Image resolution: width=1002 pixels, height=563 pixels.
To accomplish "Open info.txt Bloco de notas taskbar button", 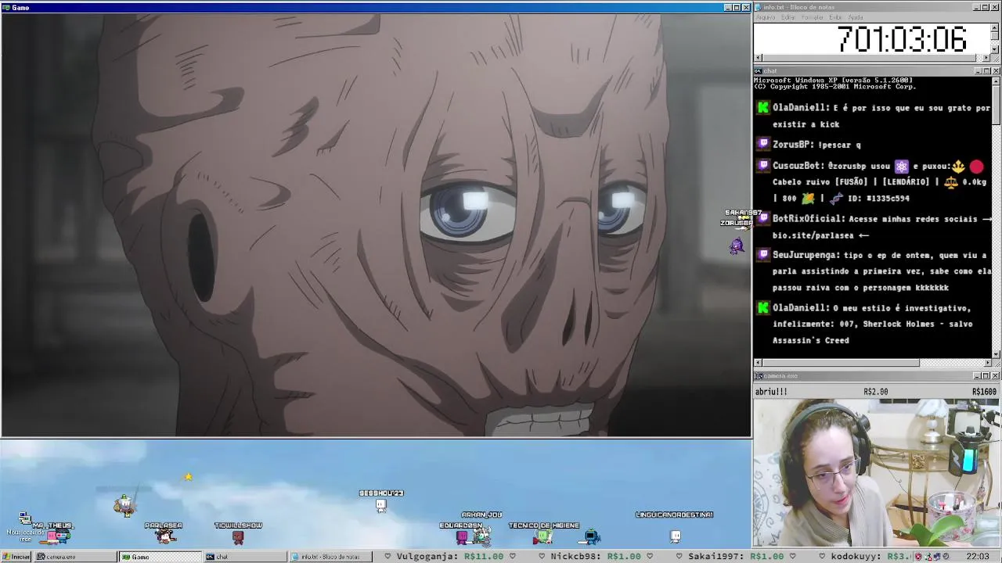I will coord(330,557).
